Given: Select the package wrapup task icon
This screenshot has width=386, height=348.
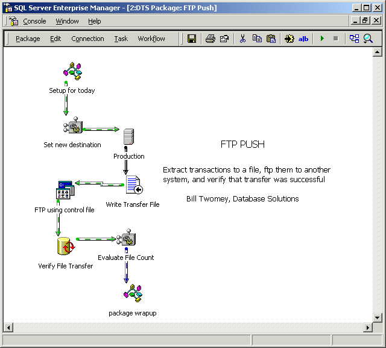Looking at the screenshot, I should tap(133, 293).
